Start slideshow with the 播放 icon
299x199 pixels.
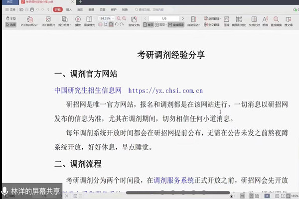tap(78, 19)
